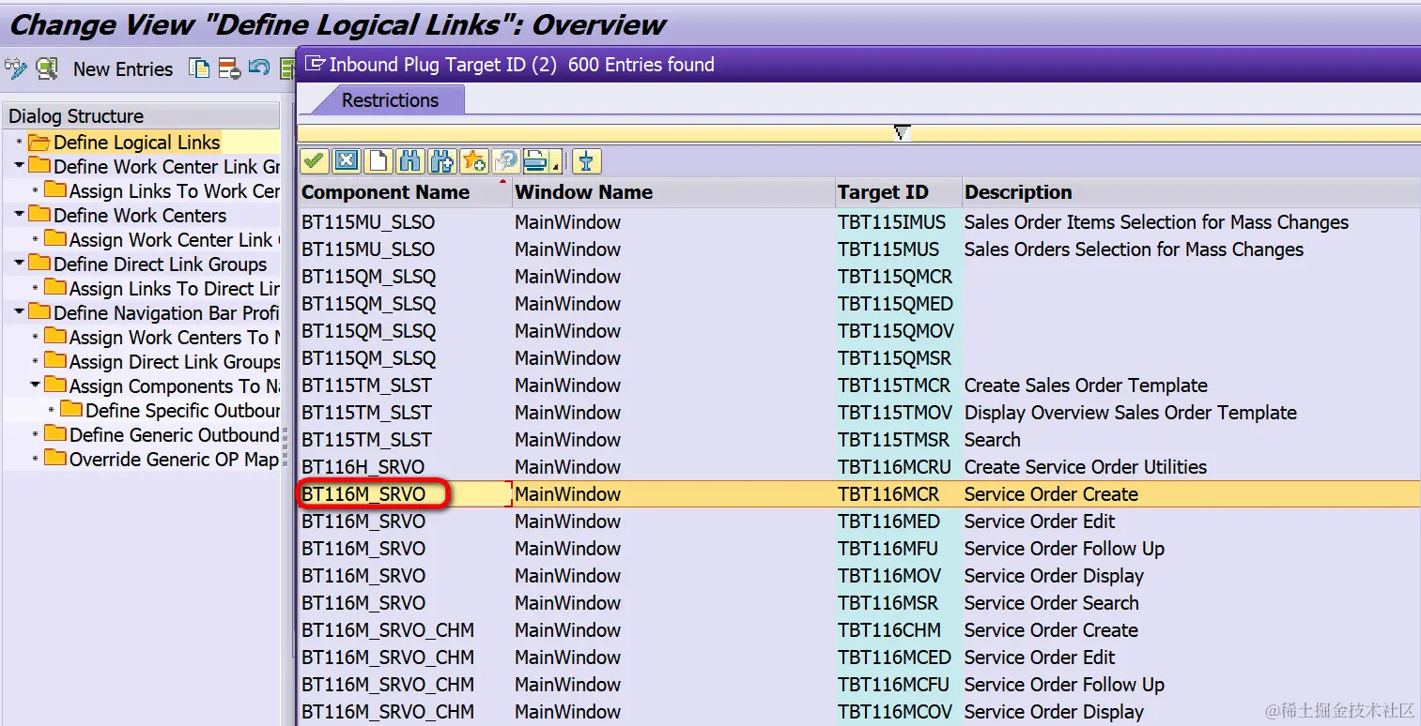Collapse Assign Components To Navigation node
This screenshot has height=726, width=1421.
click(36, 386)
